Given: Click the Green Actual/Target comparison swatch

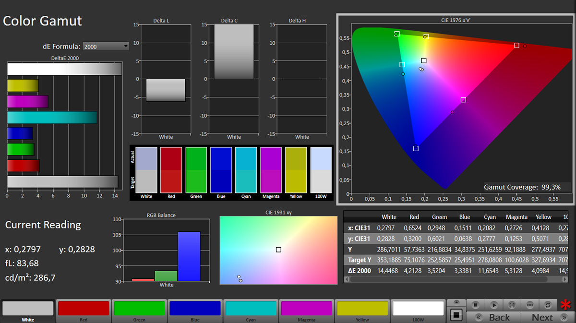Looking at the screenshot, I should 196,170.
